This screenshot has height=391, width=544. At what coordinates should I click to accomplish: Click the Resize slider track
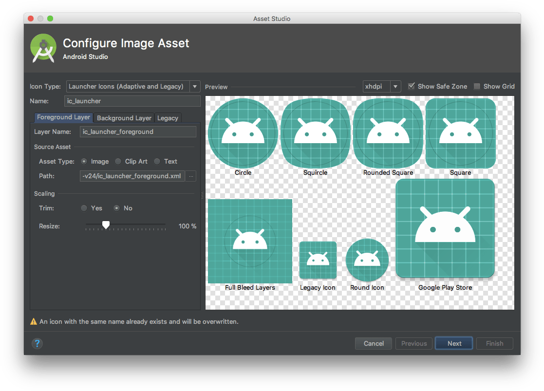pyautogui.click(x=126, y=225)
